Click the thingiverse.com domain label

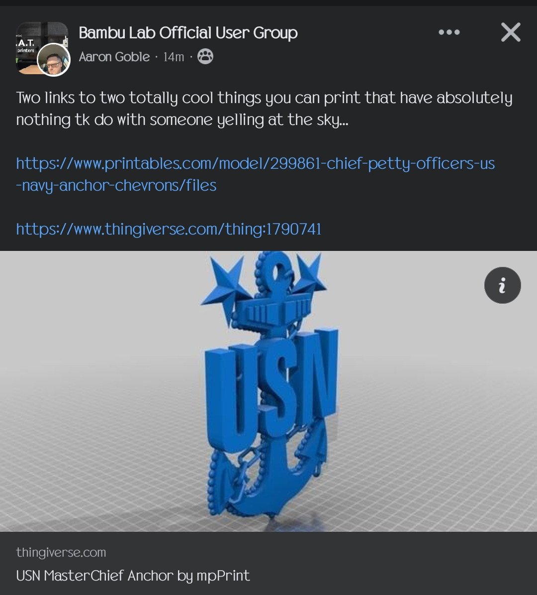click(61, 552)
